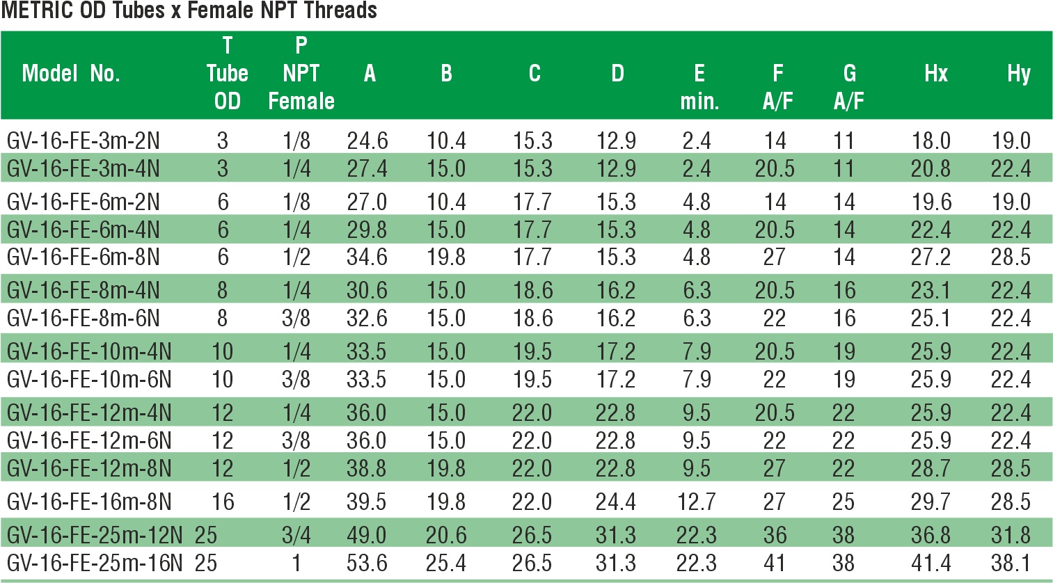Click the GV-16-FE-10m-4N model number
This screenshot has height=583, width=1053.
click(89, 352)
